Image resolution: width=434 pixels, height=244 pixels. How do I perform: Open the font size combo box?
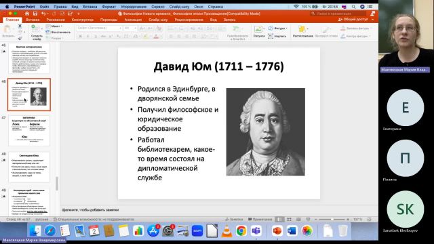point(130,28)
